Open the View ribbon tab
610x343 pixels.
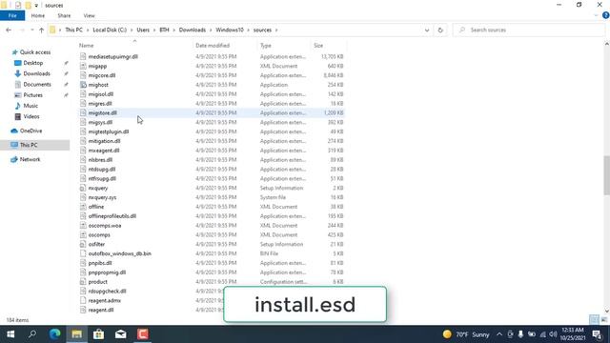89,15
